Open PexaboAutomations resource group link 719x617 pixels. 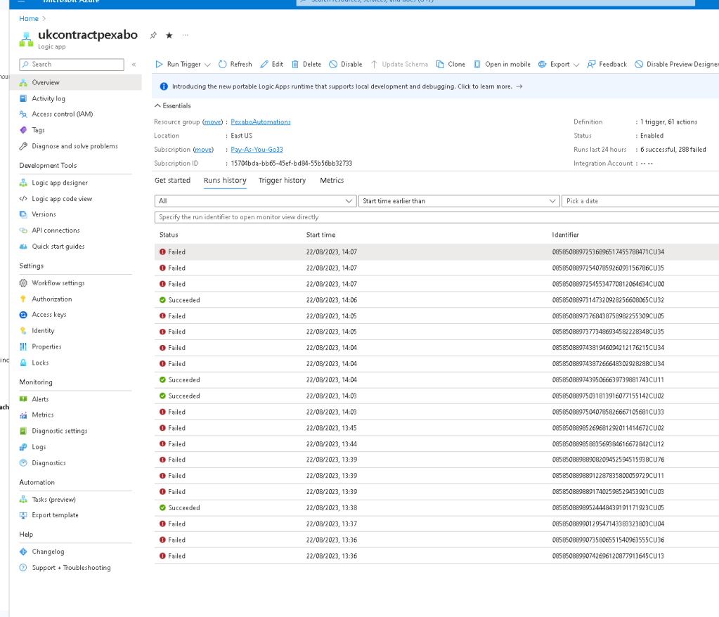pyautogui.click(x=261, y=122)
